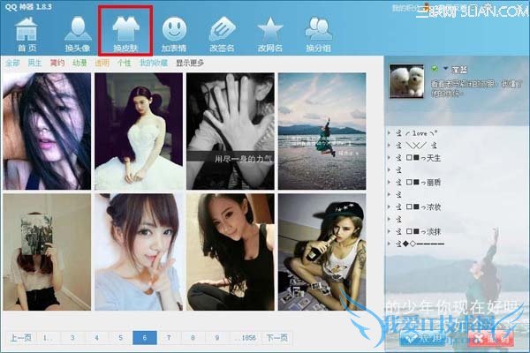Open the 改签名 signature tag tool

coord(222,34)
